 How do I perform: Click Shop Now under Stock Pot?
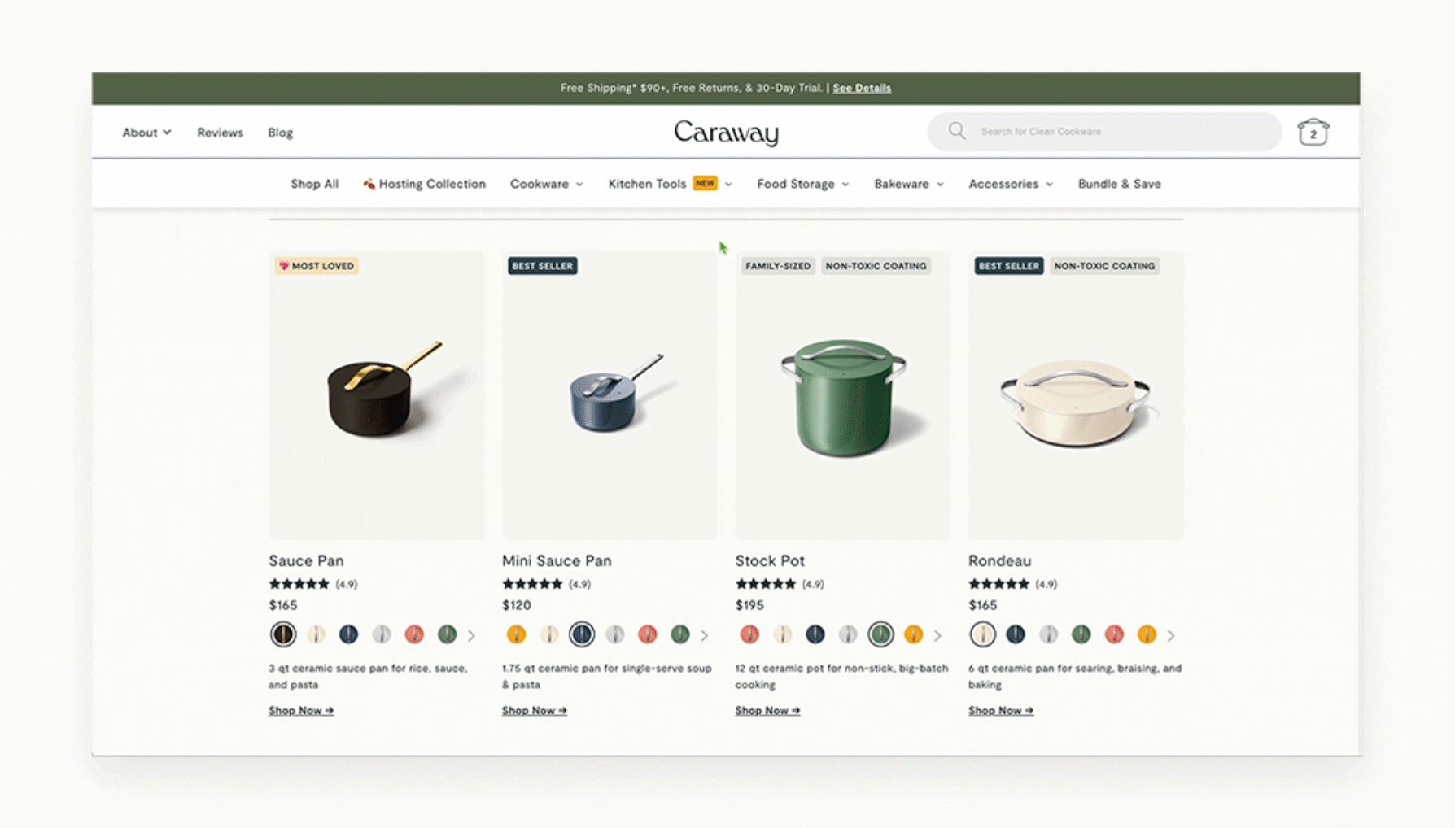(767, 710)
